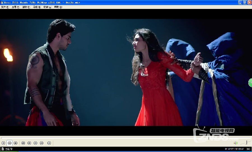Click the Play button
The height and width of the screenshot is (152, 252).
[3, 143]
